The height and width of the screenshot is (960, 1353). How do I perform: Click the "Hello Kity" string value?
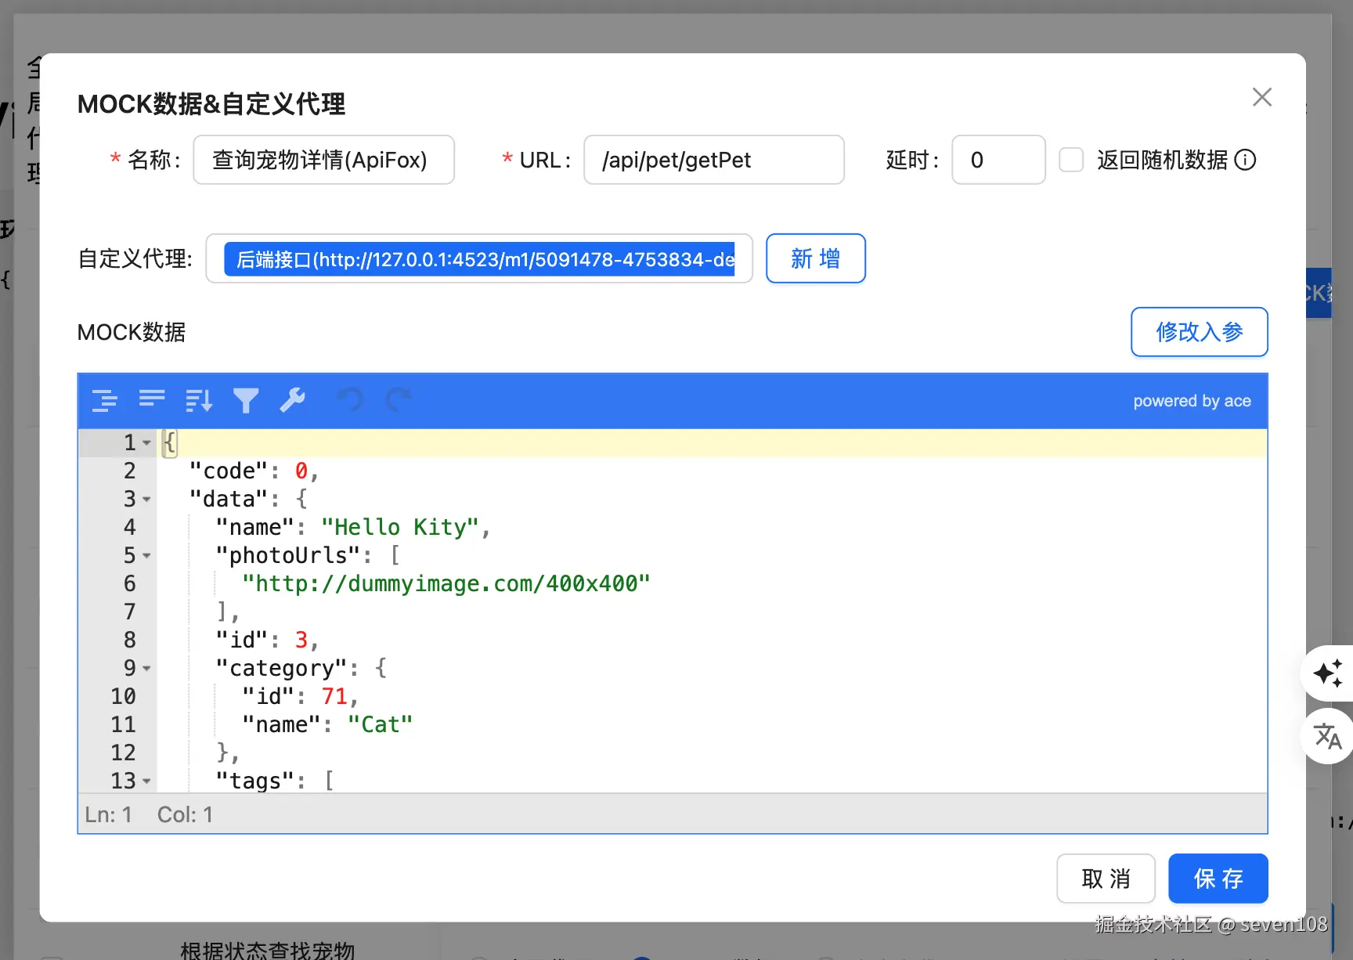click(x=400, y=528)
